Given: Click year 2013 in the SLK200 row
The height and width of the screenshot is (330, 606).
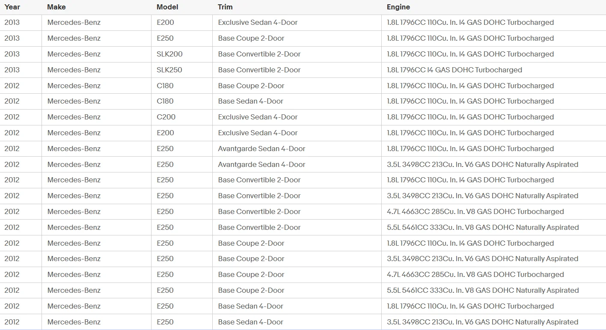Looking at the screenshot, I should [x=12, y=54].
